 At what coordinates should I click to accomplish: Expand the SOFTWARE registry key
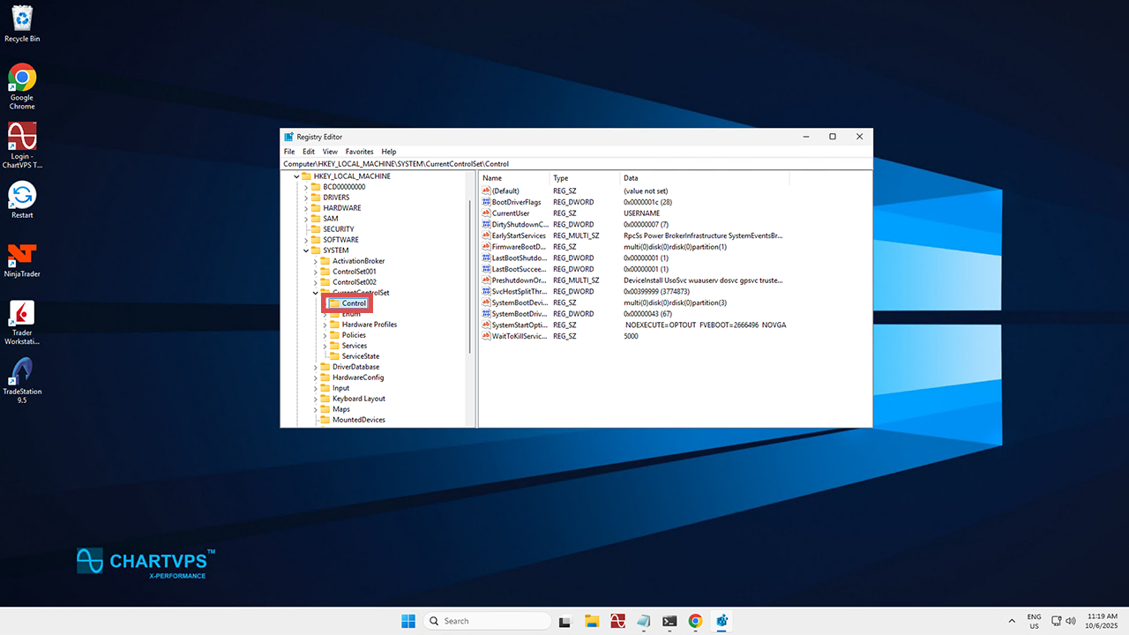pos(305,240)
